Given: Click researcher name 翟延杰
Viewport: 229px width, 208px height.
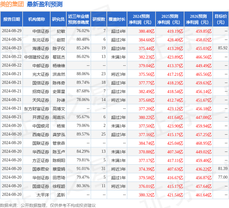Looking at the screenshot, I should click(x=59, y=57).
